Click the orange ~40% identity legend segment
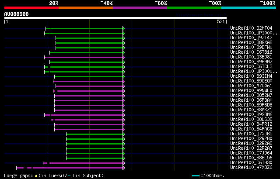 coord(86,8)
